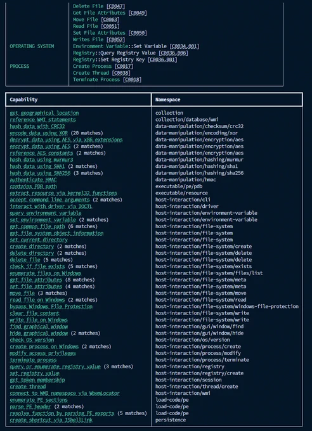Open 'hide graphical window' link
The width and height of the screenshot is (312, 431).
tap(39, 333)
